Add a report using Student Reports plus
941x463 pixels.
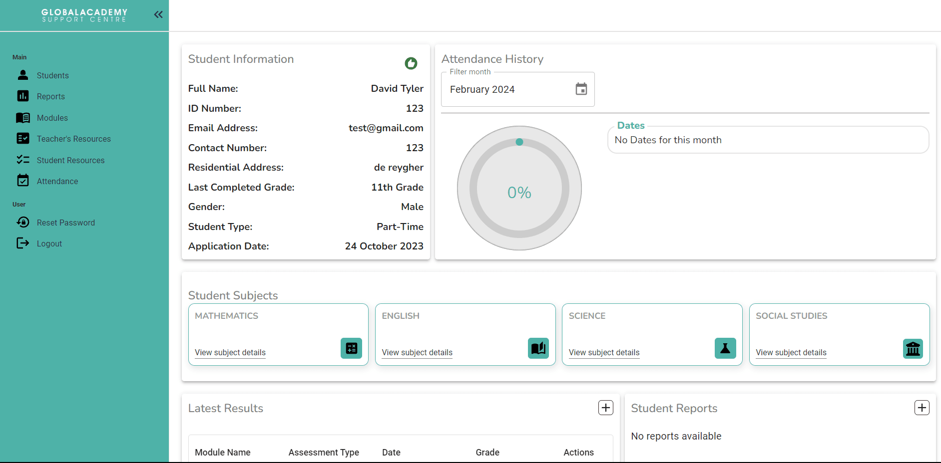tap(922, 408)
